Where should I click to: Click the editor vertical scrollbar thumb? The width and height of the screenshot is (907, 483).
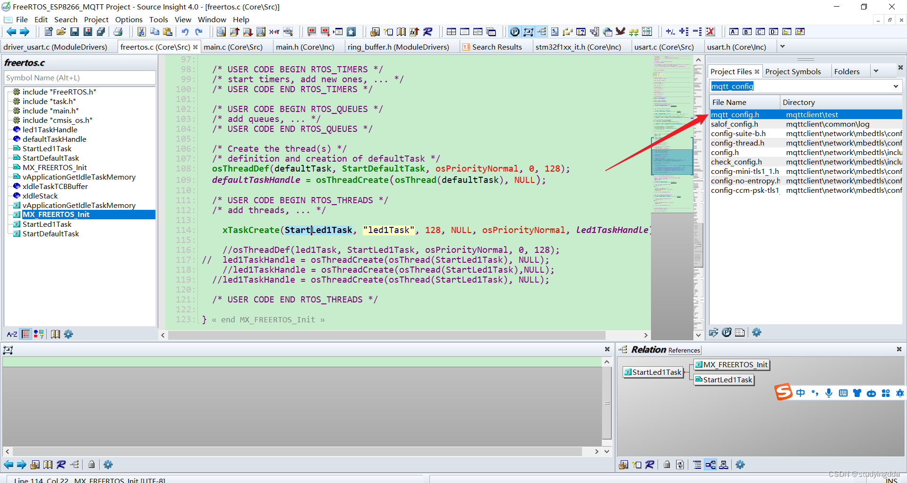click(698, 246)
